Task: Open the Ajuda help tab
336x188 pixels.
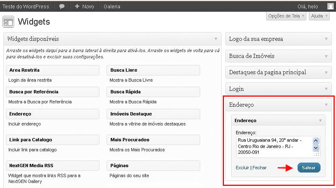Action: [x=319, y=16]
